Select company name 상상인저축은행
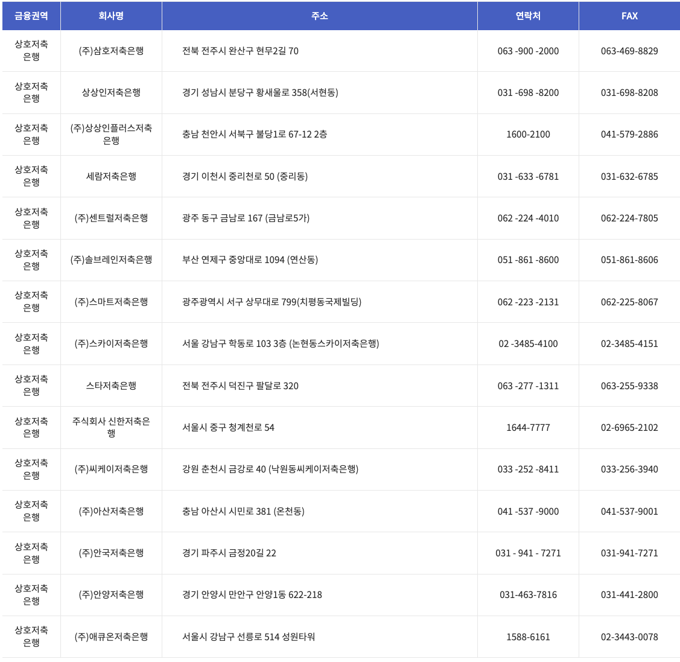680x662 pixels. (x=111, y=92)
